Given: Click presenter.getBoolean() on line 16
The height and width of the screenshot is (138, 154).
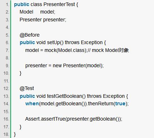Looking at the screenshot, I should [93, 119].
